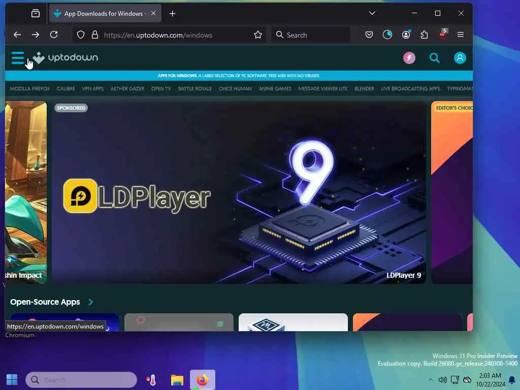Open the pink lightning Turbo icon

pos(409,58)
